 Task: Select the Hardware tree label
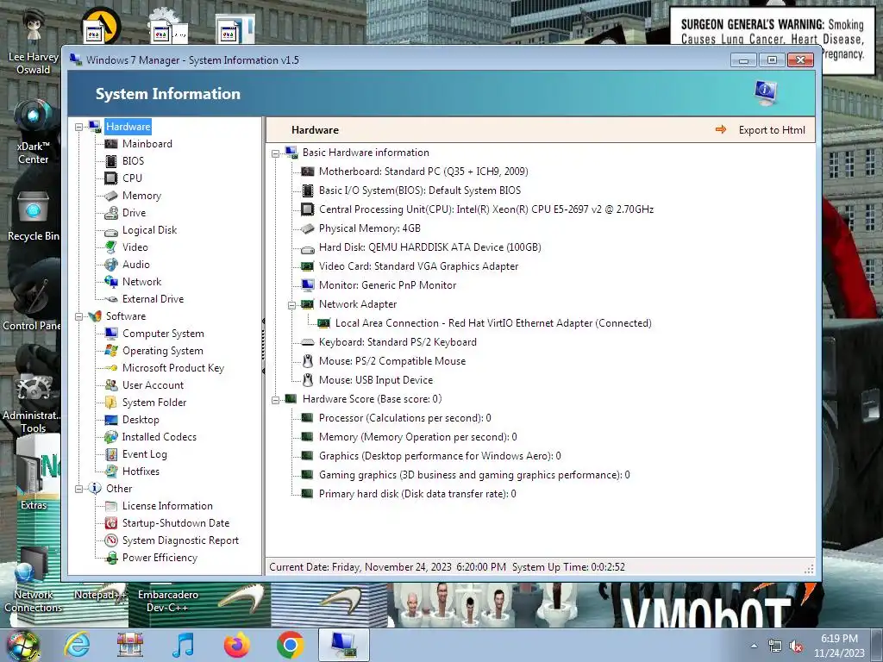128,127
